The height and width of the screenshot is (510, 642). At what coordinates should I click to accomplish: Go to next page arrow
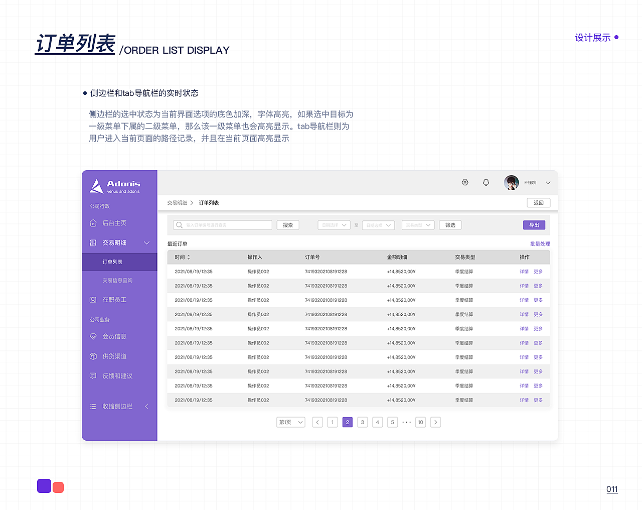436,422
